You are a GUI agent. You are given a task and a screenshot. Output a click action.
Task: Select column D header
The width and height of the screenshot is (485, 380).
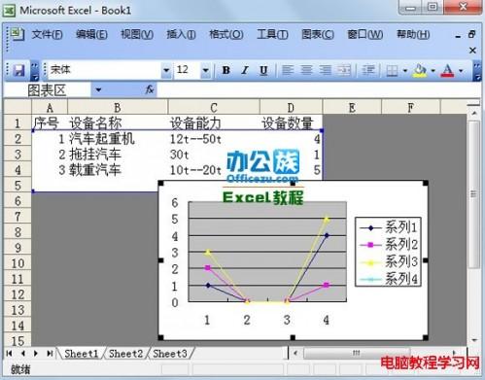[x=291, y=107]
